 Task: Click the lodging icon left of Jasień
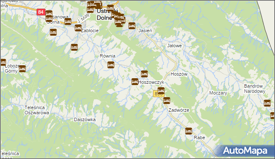(x=132, y=26)
